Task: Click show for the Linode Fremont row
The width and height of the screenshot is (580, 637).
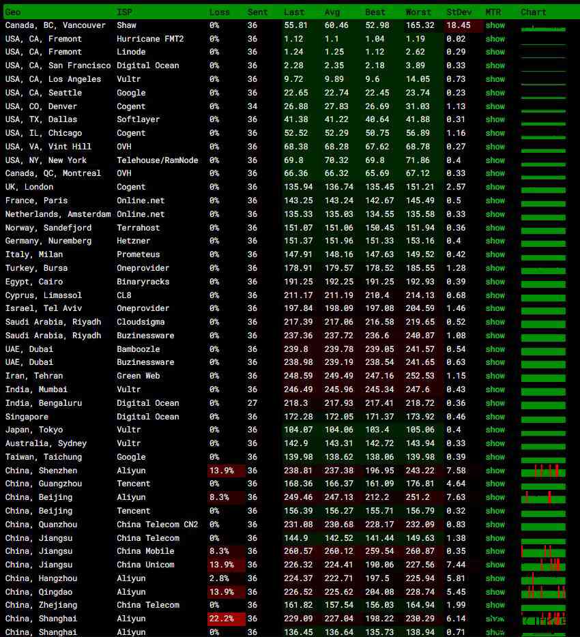Action: [x=495, y=52]
